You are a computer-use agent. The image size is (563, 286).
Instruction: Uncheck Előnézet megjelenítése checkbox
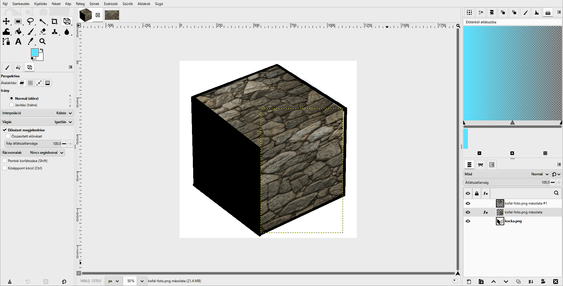pos(4,130)
